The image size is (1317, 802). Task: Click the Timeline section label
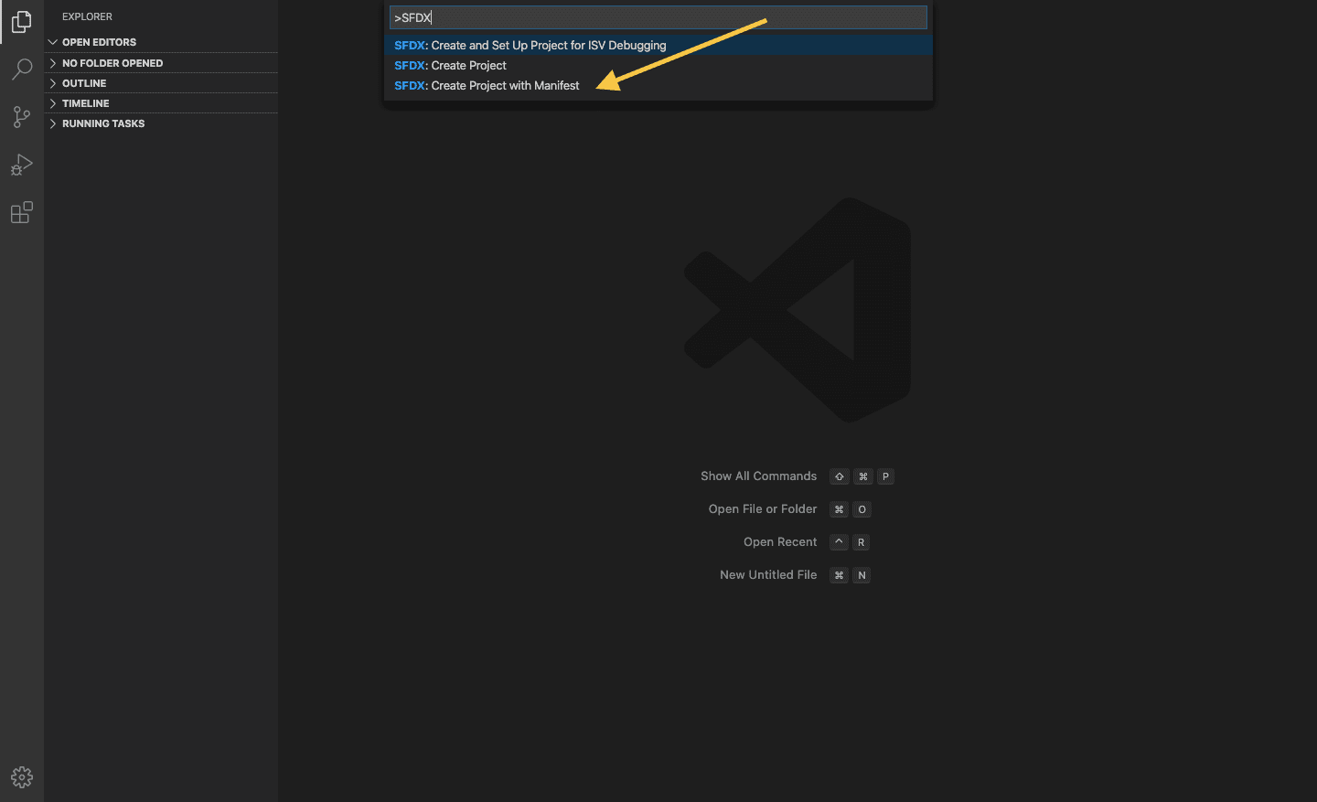coord(85,103)
